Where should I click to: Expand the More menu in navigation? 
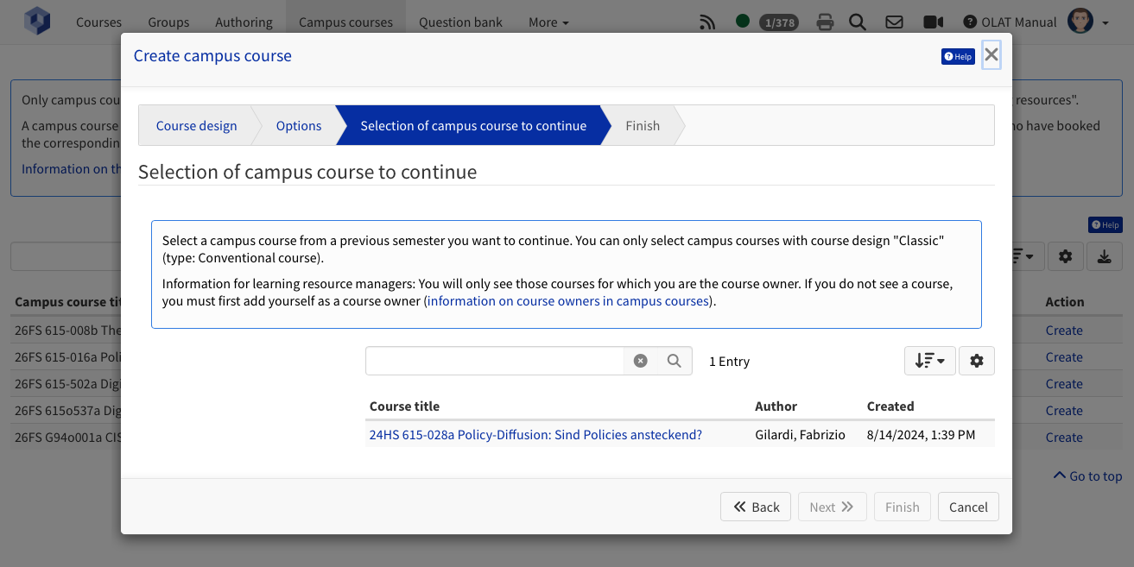pos(548,22)
